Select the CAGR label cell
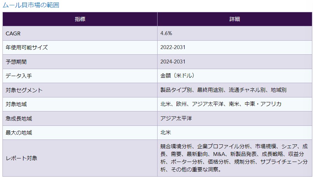This screenshot has height=177, width=313. [x=13, y=33]
